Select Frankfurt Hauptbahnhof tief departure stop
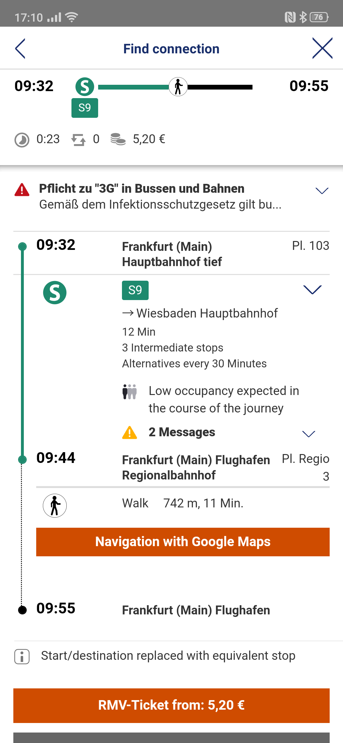The image size is (343, 743). click(172, 254)
